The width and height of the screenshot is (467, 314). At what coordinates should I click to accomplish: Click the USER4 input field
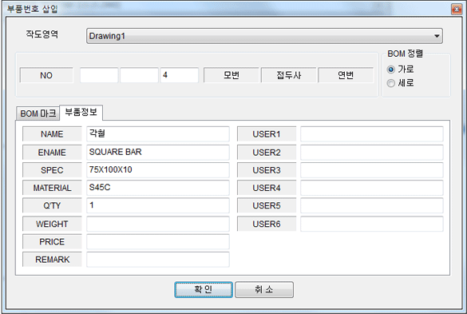pyautogui.click(x=372, y=188)
